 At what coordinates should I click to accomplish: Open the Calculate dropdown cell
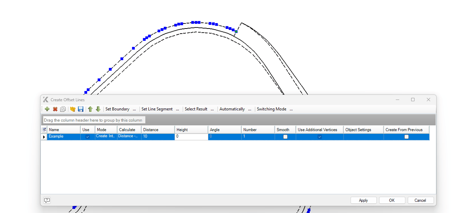click(129, 136)
